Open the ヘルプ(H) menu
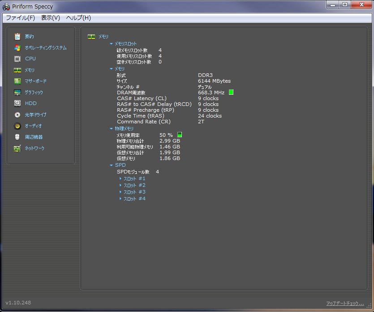Viewport: 374px width, 312px height. coord(78,18)
